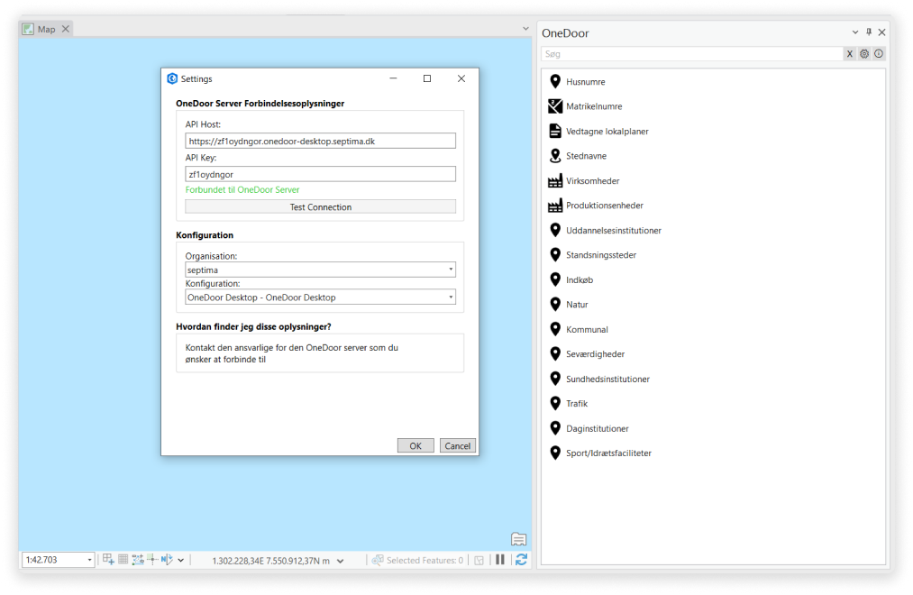
Task: Click the Selected Features zoom icon
Action: pyautogui.click(x=378, y=560)
